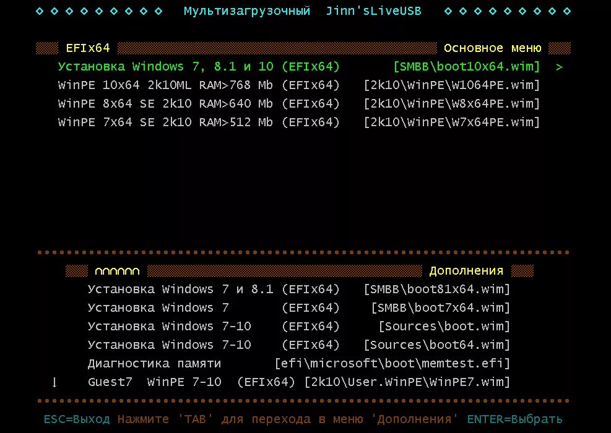Screen dimensions: 611x433
Task: Click the [efi\microsoft\boot\memtest.efi] path
Action: point(392,364)
